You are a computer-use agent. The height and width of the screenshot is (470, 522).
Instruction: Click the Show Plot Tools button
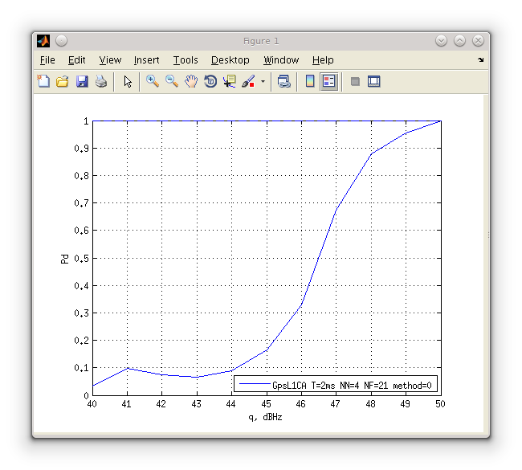373,81
